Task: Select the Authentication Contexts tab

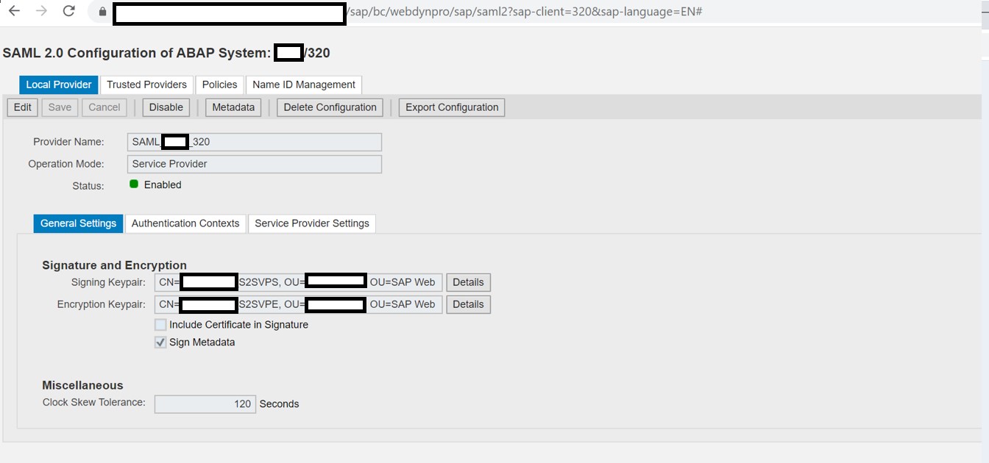Action: (x=185, y=223)
